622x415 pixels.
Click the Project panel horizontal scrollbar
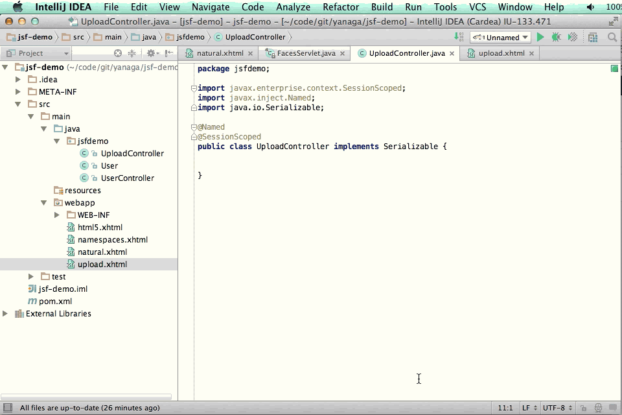pyautogui.click(x=86, y=396)
